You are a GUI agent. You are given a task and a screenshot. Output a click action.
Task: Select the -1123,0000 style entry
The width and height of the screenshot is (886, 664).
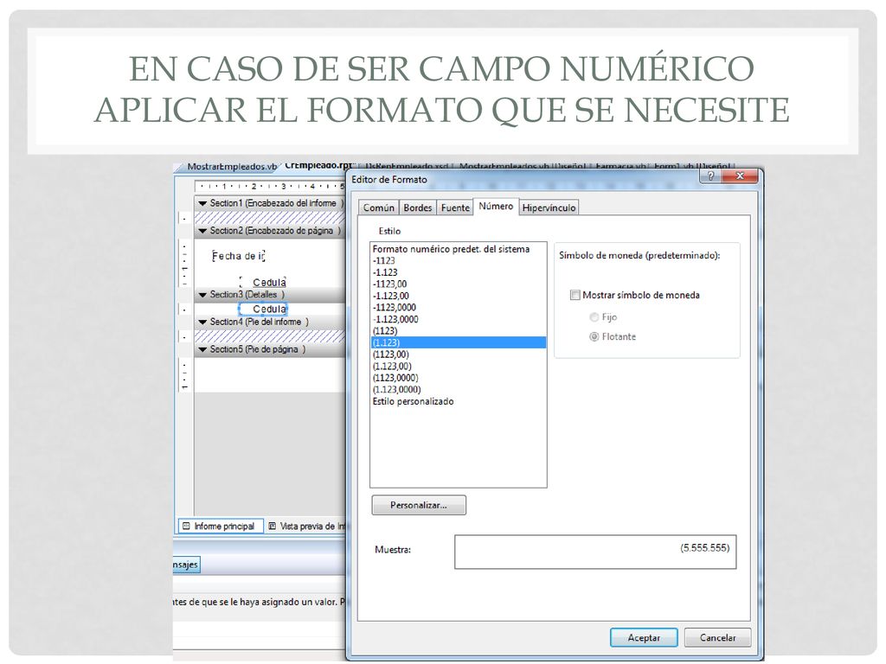[459, 308]
